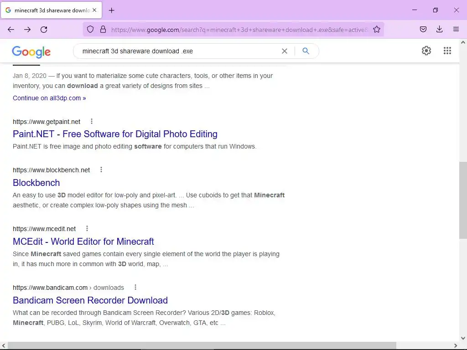The width and height of the screenshot is (467, 350).
Task: Click the https://www.blockbench.net URL text
Action: [51, 170]
